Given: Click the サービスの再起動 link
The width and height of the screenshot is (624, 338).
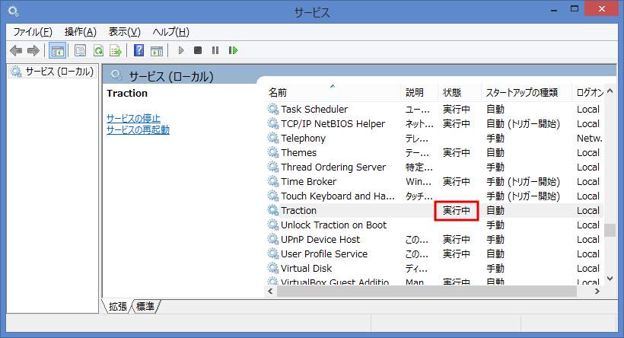Looking at the screenshot, I should pos(138,129).
